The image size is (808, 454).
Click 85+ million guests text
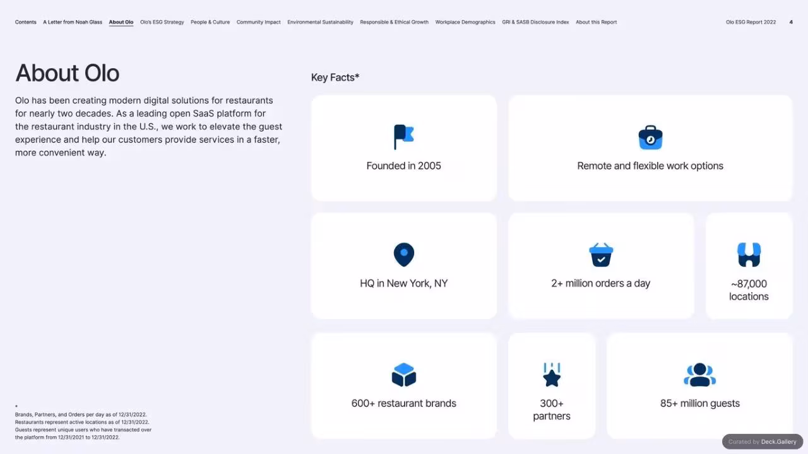[700, 404]
